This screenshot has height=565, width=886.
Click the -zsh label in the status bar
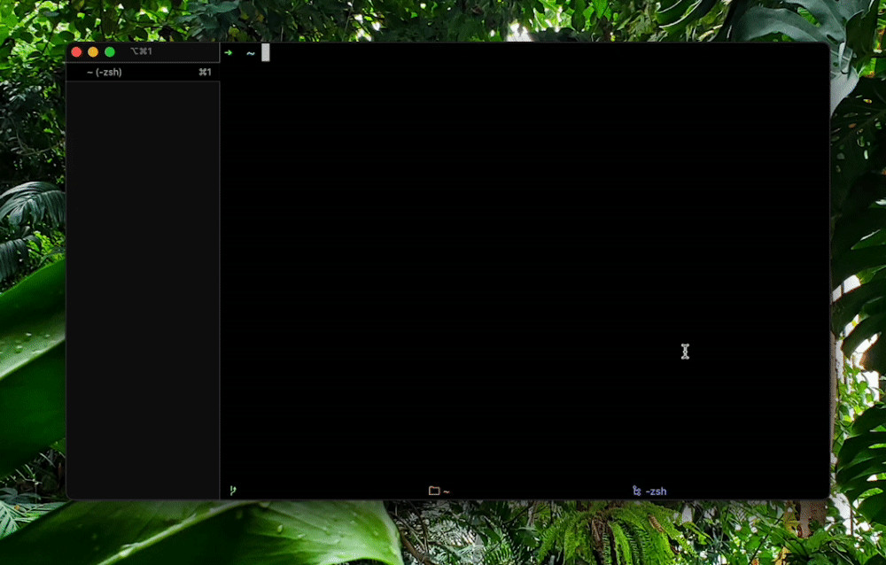pos(656,489)
